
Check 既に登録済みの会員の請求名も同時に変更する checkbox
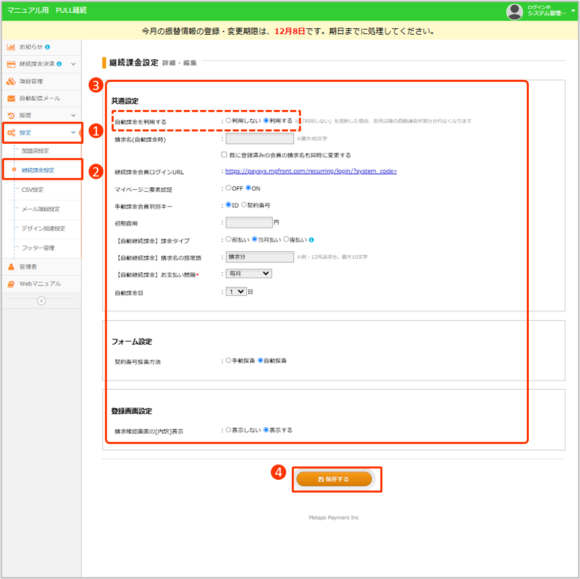[224, 154]
